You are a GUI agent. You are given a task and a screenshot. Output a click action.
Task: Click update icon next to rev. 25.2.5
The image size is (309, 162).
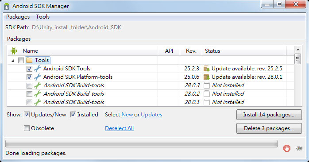pyautogui.click(x=207, y=69)
